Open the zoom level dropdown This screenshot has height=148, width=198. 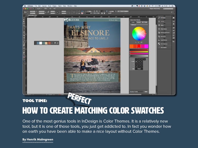click(x=39, y=9)
